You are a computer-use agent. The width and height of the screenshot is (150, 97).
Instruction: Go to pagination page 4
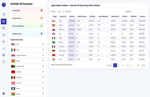tap(127, 65)
